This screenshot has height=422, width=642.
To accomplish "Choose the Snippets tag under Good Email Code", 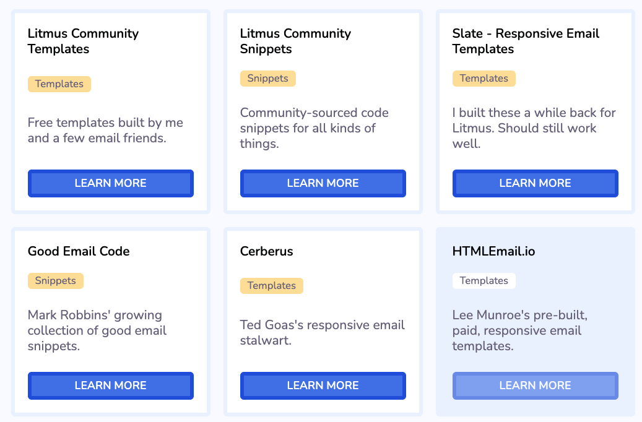I will (56, 281).
